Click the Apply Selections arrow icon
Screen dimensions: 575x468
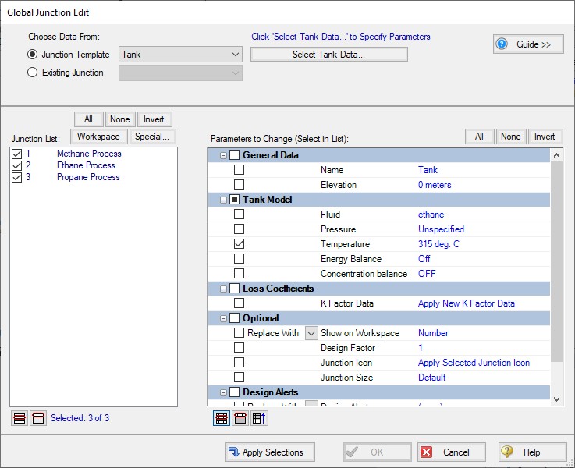[x=233, y=452]
